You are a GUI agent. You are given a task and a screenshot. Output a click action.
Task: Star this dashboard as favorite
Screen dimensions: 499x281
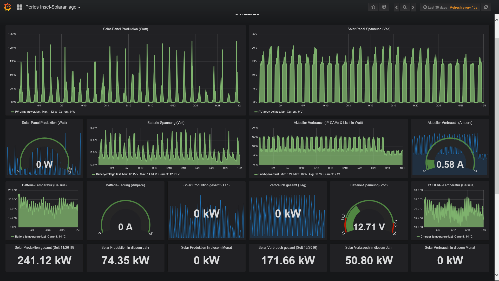pos(373,7)
